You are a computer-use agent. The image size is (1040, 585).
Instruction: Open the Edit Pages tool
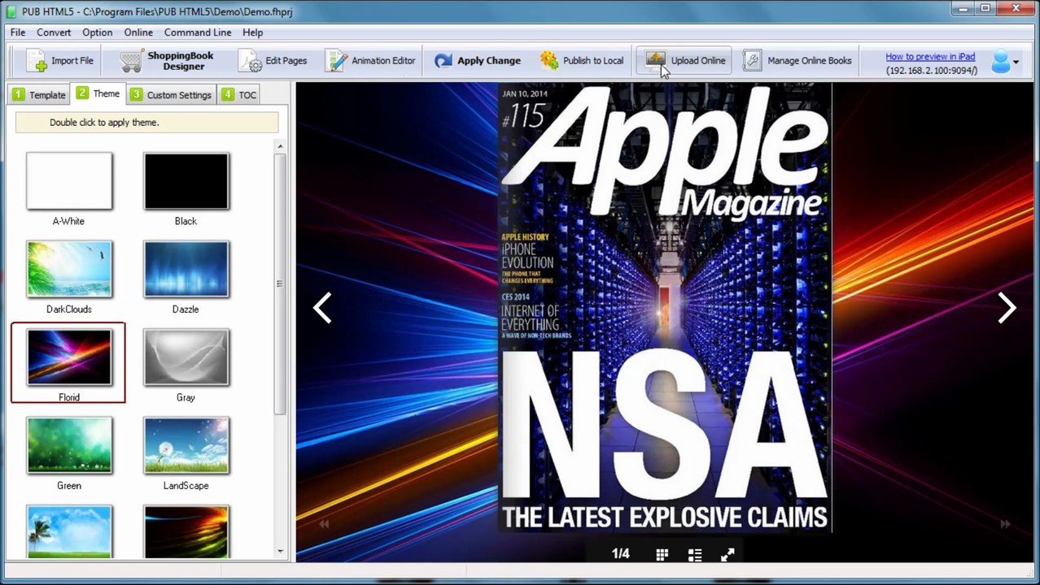273,61
